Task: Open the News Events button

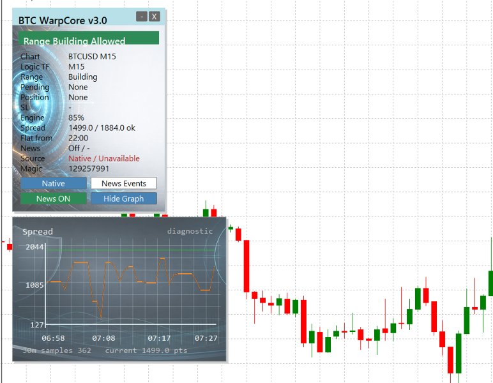Action: click(124, 183)
